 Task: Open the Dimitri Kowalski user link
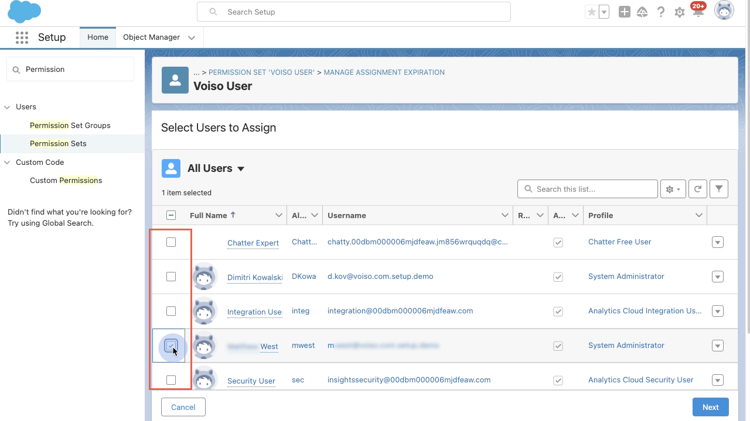click(x=255, y=277)
